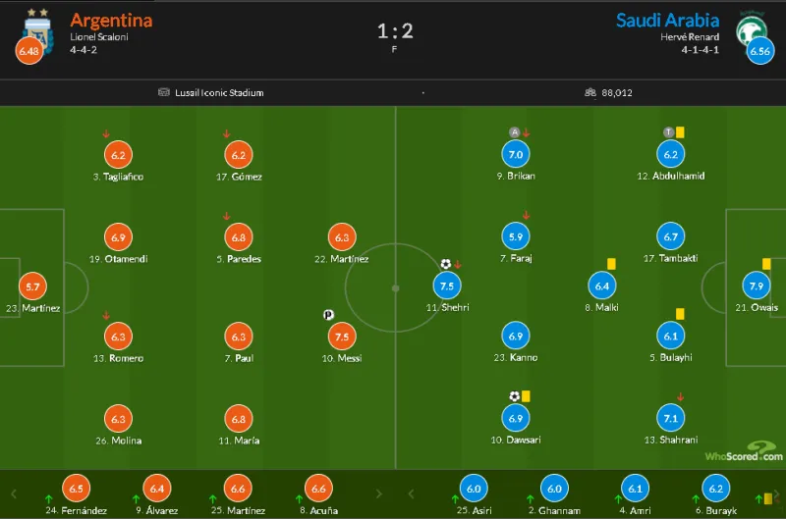The image size is (786, 519).
Task: Click the Lusail Iconic Stadium label
Action: point(219,93)
